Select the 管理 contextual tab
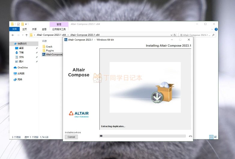Image resolution: width=235 pixels, height=159 pixels. (59, 24)
